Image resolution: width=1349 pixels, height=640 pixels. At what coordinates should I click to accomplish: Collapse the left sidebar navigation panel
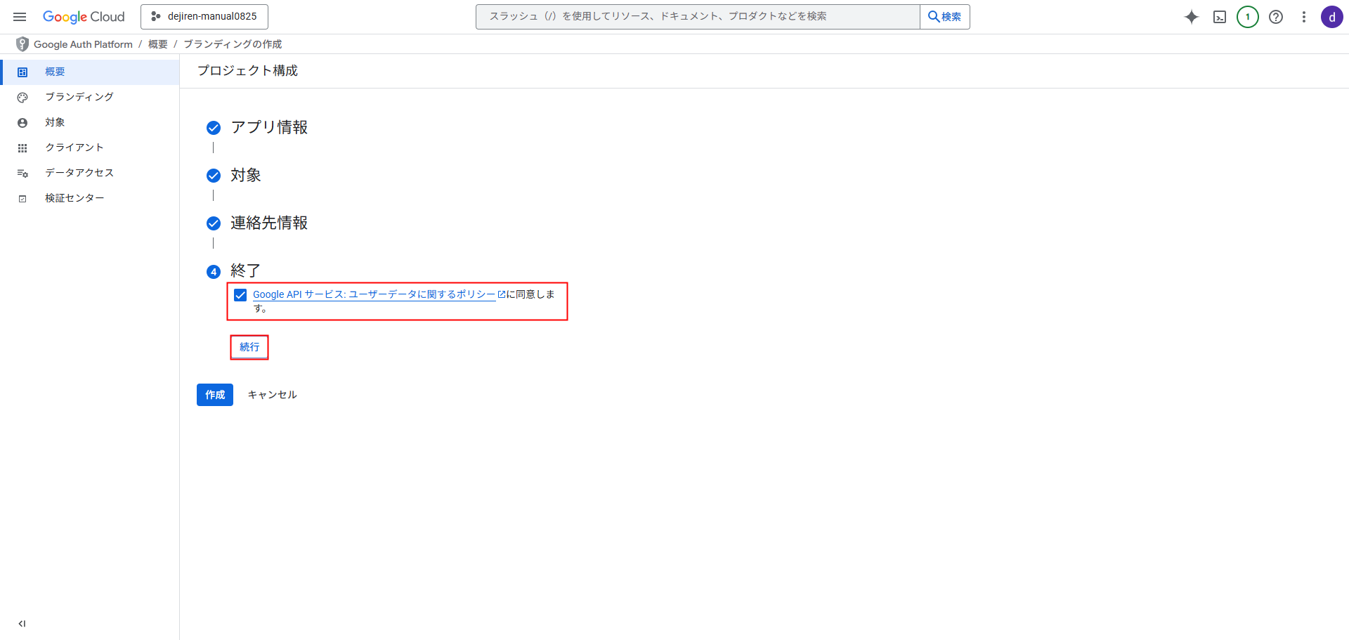coord(22,623)
